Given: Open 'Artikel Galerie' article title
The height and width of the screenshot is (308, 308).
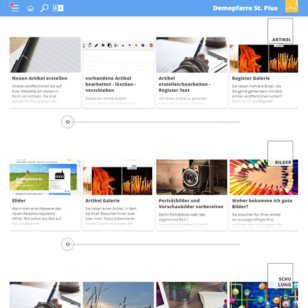Looking at the screenshot, I should [x=102, y=201].
